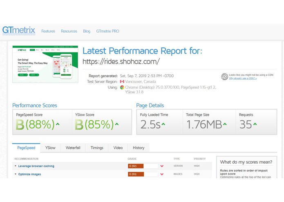Click the GRADE column header
Image resolution: width=284 pixels, height=202 pixels.
[132, 159]
